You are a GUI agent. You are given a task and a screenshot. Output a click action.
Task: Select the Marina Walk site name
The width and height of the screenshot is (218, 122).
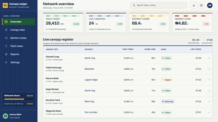(52, 78)
